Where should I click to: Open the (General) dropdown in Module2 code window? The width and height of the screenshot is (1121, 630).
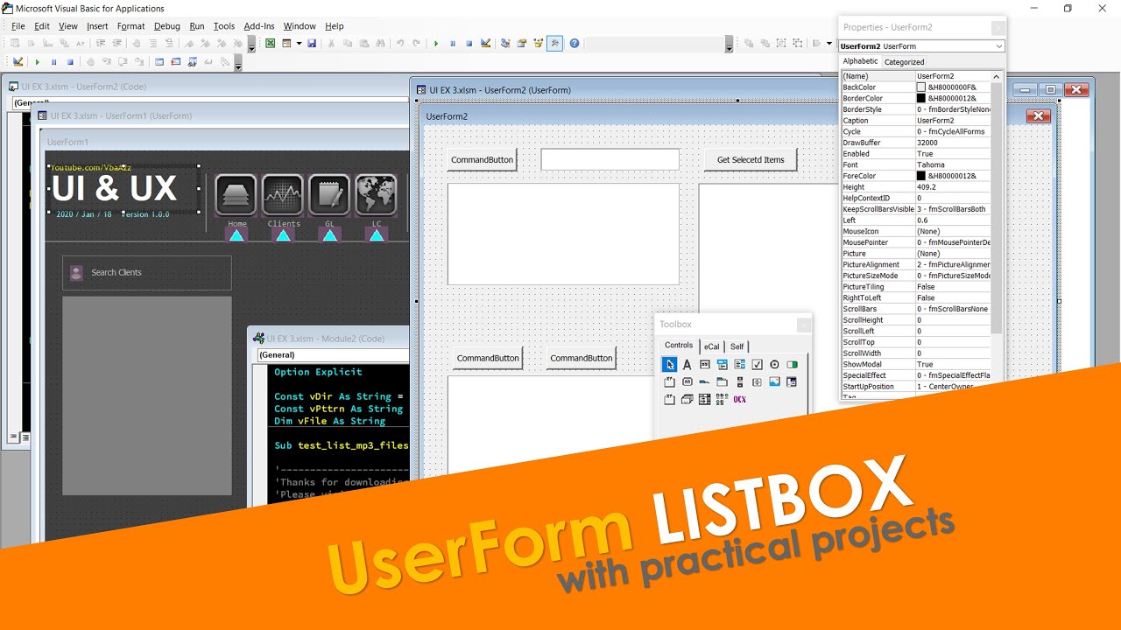coord(333,355)
